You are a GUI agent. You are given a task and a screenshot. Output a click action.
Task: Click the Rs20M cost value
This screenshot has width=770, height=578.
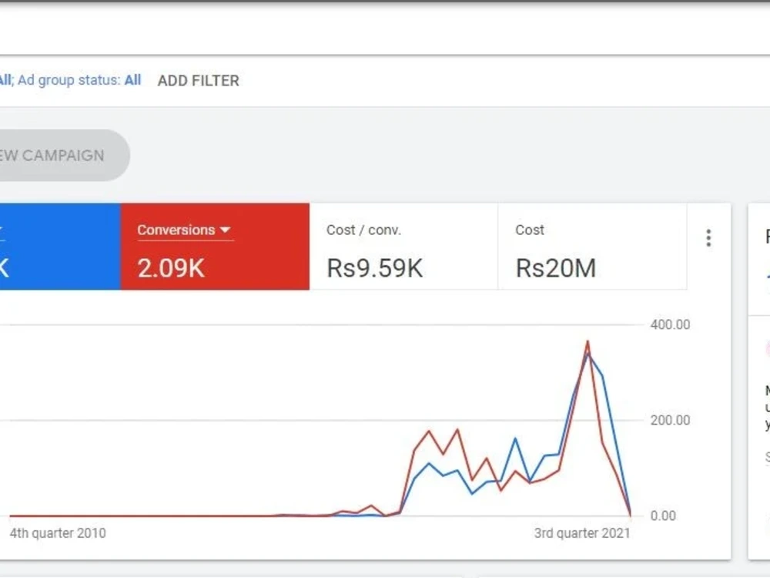pos(556,268)
